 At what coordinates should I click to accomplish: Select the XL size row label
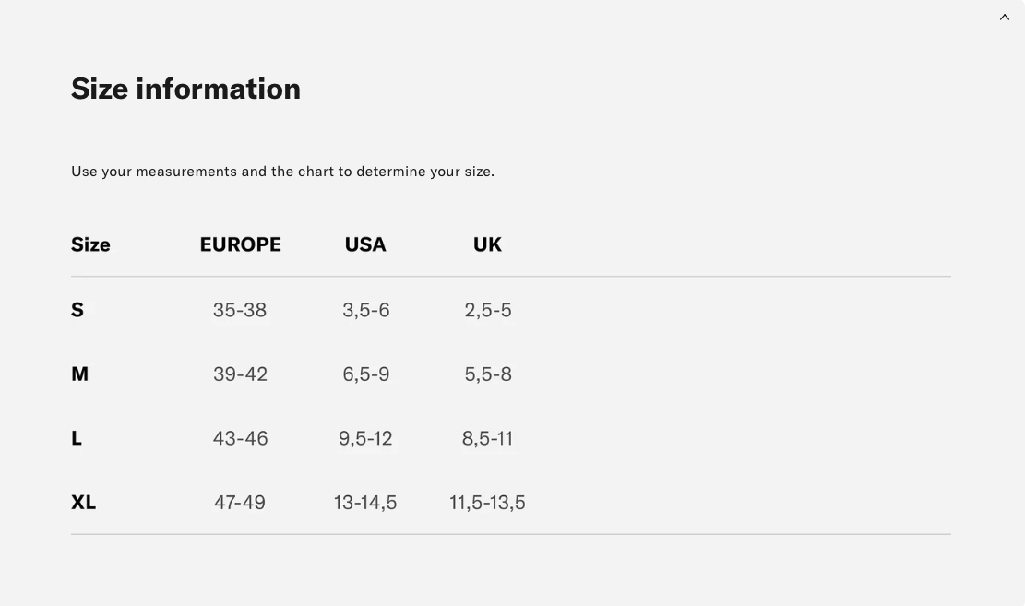coord(83,503)
